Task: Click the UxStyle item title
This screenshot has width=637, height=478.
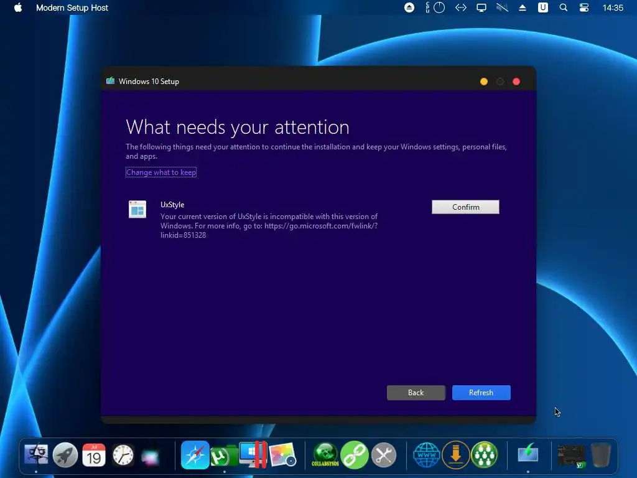Action: [x=172, y=204]
